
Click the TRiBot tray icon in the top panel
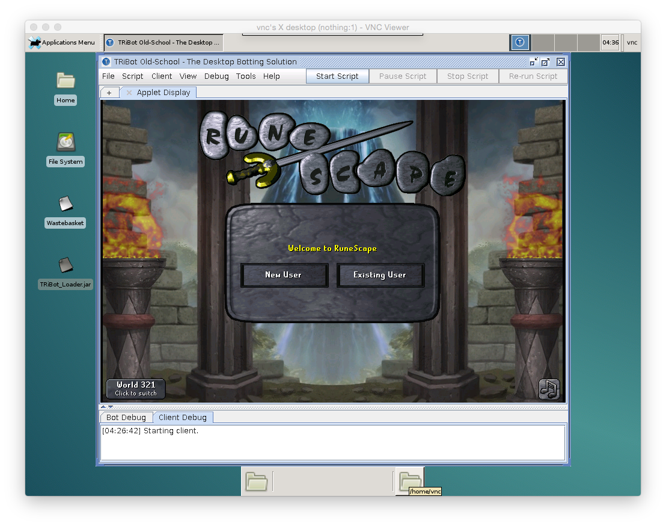[x=520, y=42]
